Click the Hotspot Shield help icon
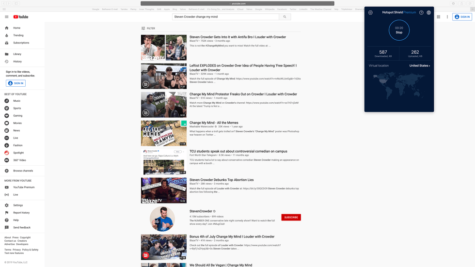The height and width of the screenshot is (267, 475). pos(421,13)
